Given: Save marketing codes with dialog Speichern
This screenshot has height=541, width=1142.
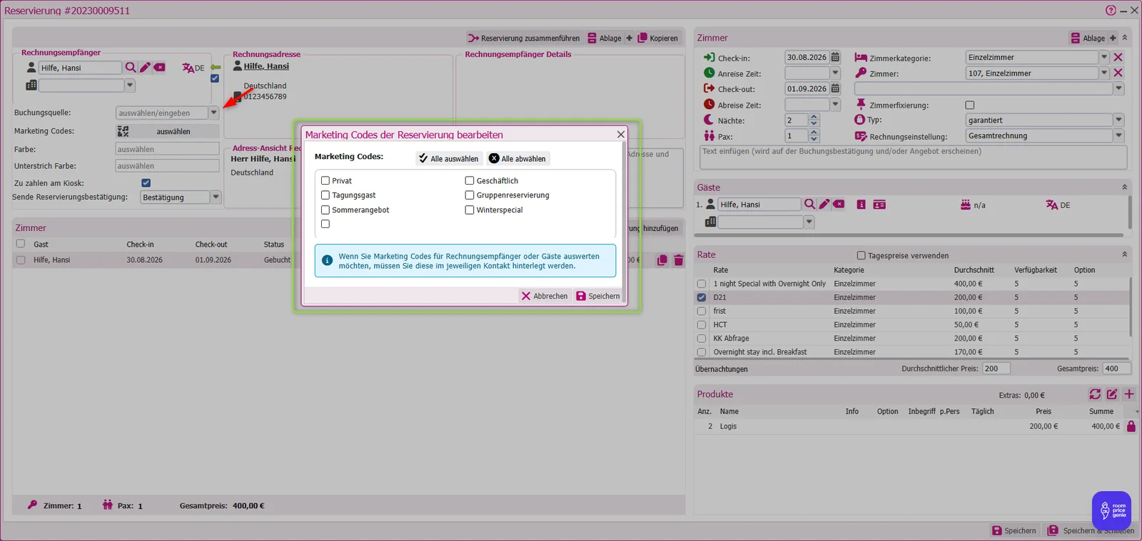Looking at the screenshot, I should pyautogui.click(x=598, y=297).
